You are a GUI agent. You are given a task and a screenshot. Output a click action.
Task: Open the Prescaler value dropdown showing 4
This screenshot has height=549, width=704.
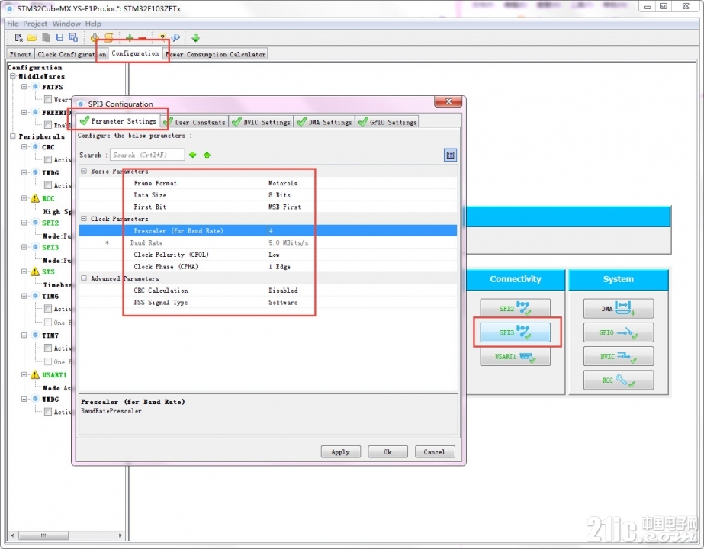point(362,231)
